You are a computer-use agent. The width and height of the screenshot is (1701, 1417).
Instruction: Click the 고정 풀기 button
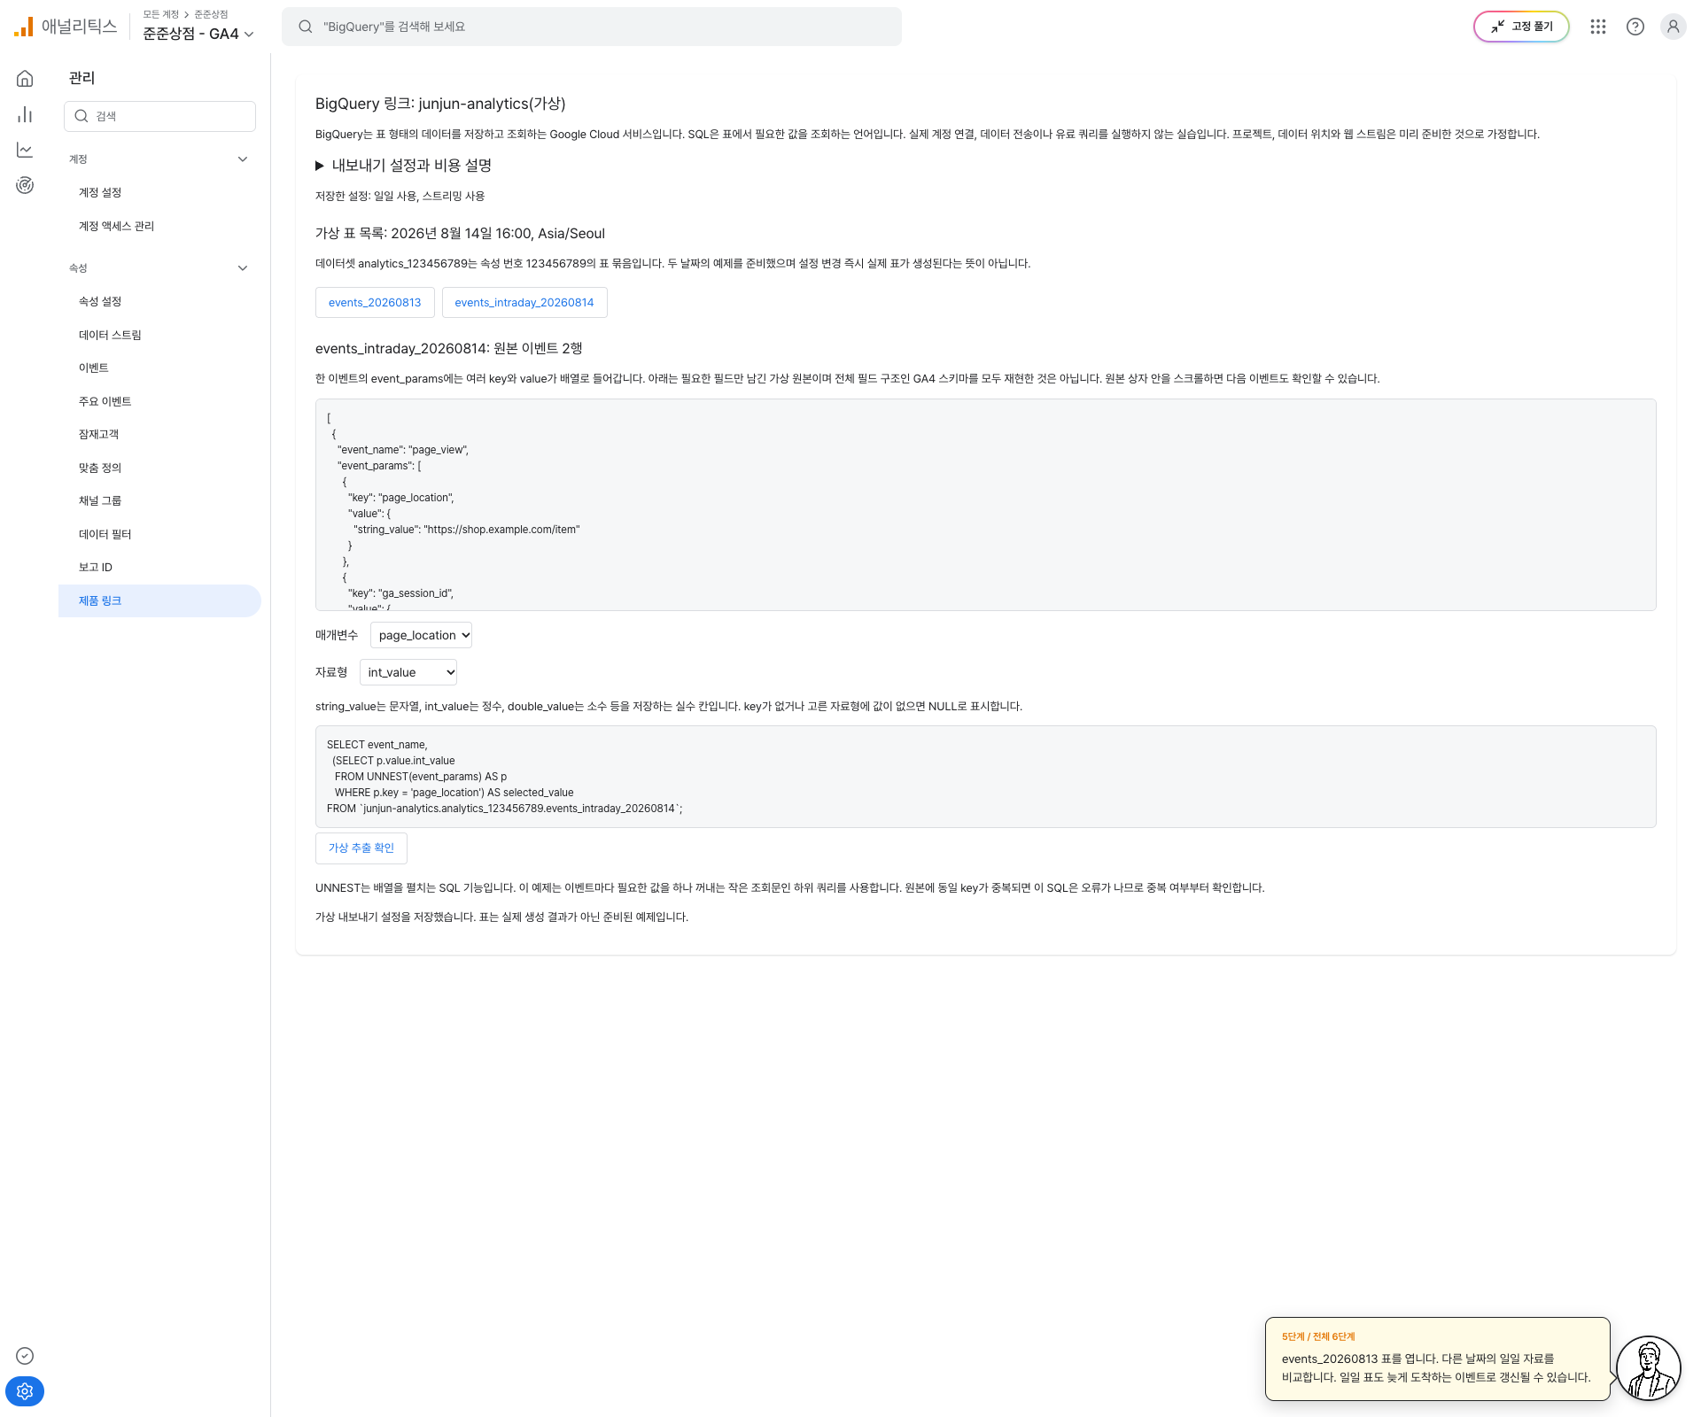pyautogui.click(x=1521, y=27)
